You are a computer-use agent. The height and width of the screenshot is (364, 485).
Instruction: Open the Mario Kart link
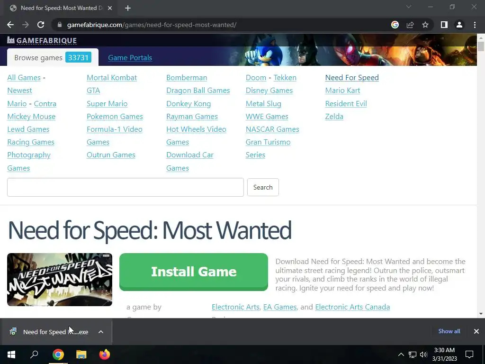tap(342, 91)
